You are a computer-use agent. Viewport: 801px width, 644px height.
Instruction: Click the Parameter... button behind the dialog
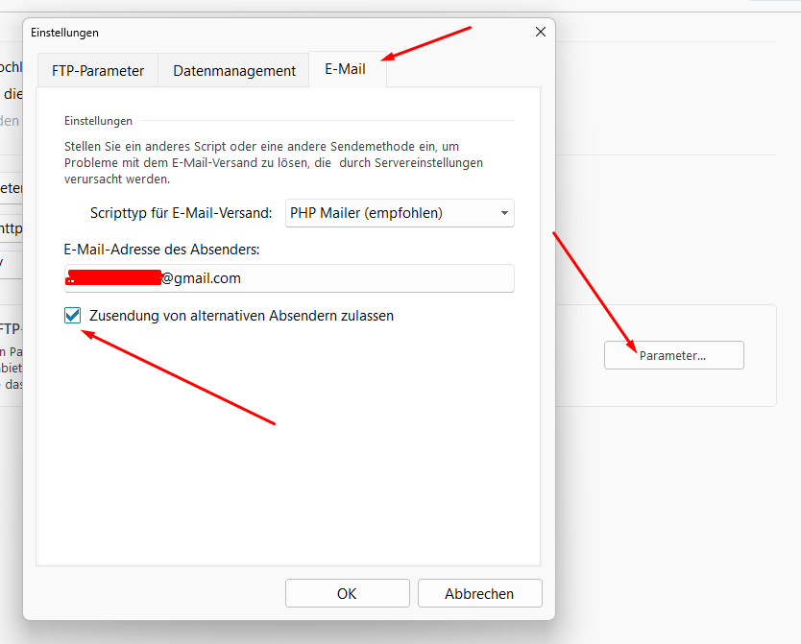click(x=673, y=355)
